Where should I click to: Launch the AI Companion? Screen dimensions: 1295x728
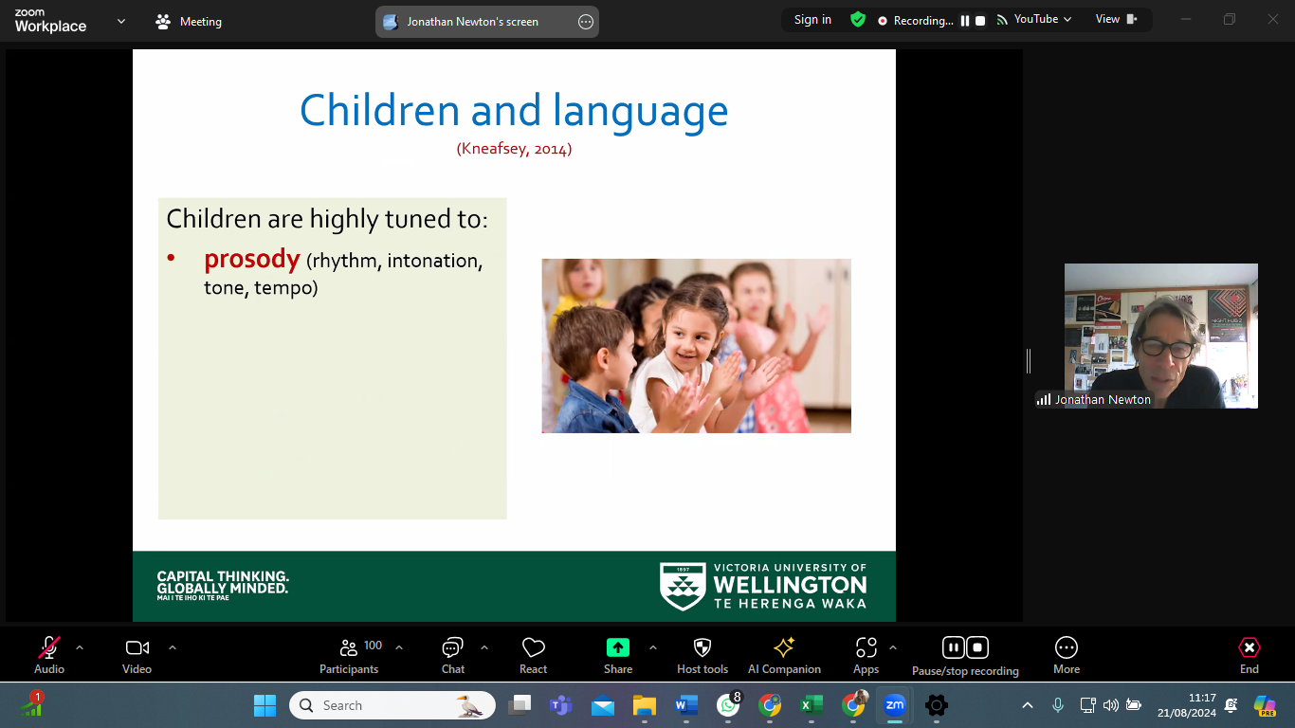click(784, 655)
